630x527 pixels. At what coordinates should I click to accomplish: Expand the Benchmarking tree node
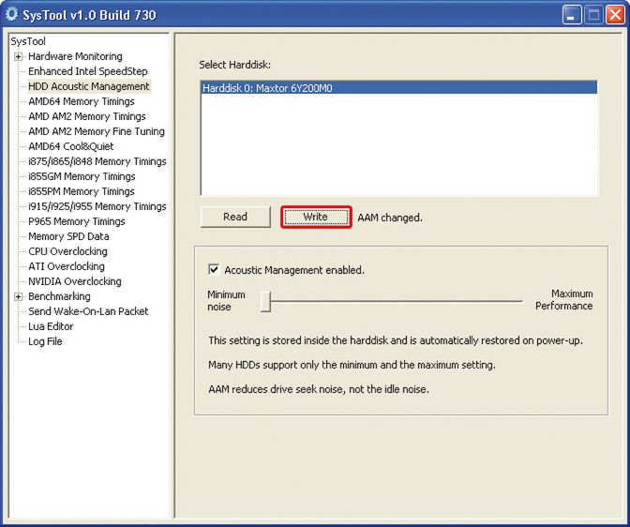click(x=18, y=296)
